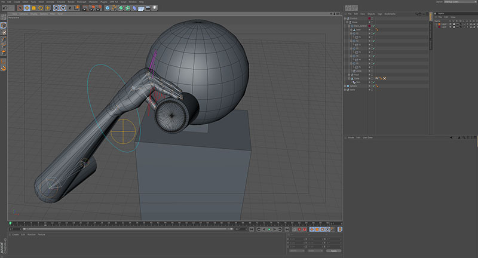Render to Picture Viewer
478x258 pixels.
coord(92,8)
